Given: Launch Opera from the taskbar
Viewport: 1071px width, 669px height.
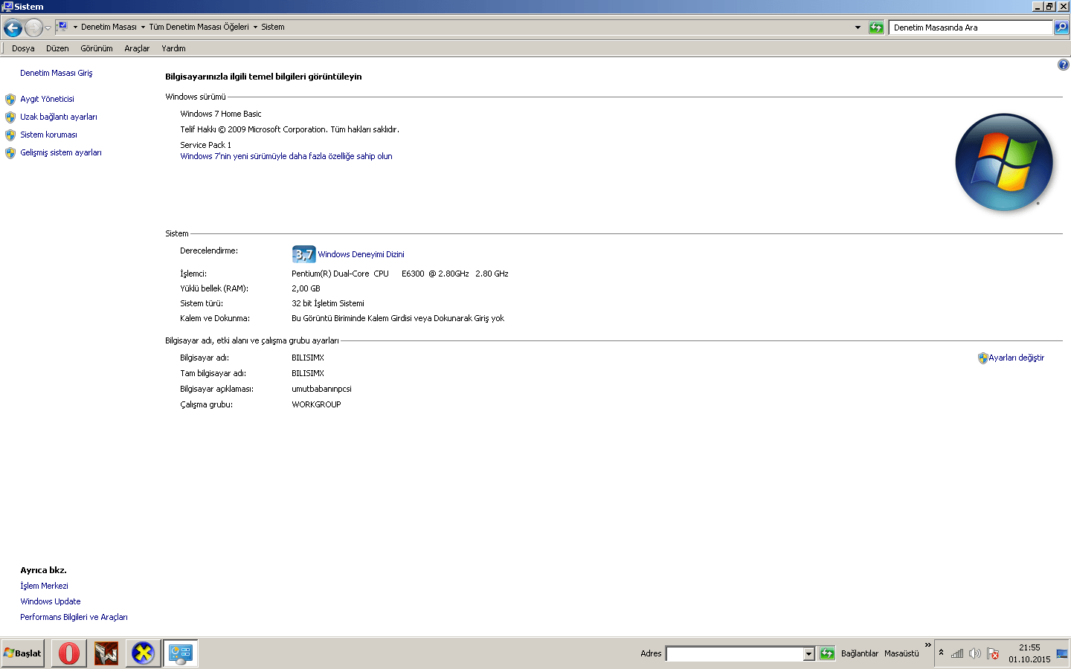Looking at the screenshot, I should pyautogui.click(x=69, y=653).
